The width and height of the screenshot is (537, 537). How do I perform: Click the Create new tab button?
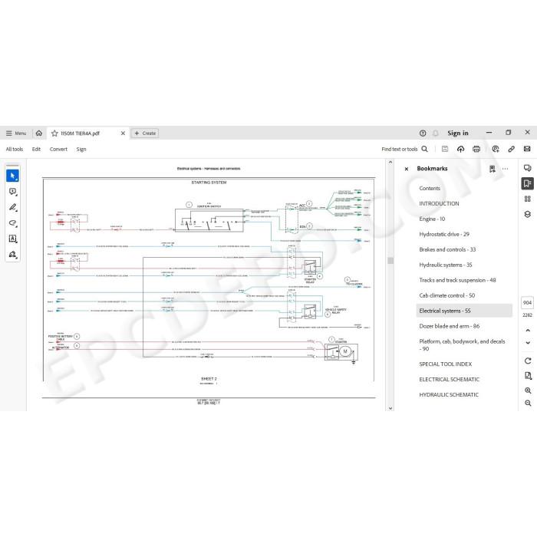tap(145, 133)
